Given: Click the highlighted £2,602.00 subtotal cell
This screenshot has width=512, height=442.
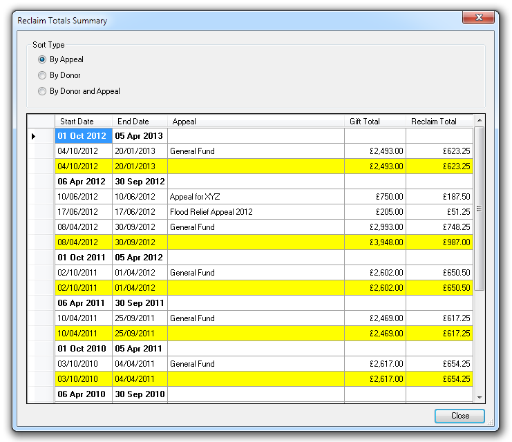Looking at the screenshot, I should click(x=375, y=287).
